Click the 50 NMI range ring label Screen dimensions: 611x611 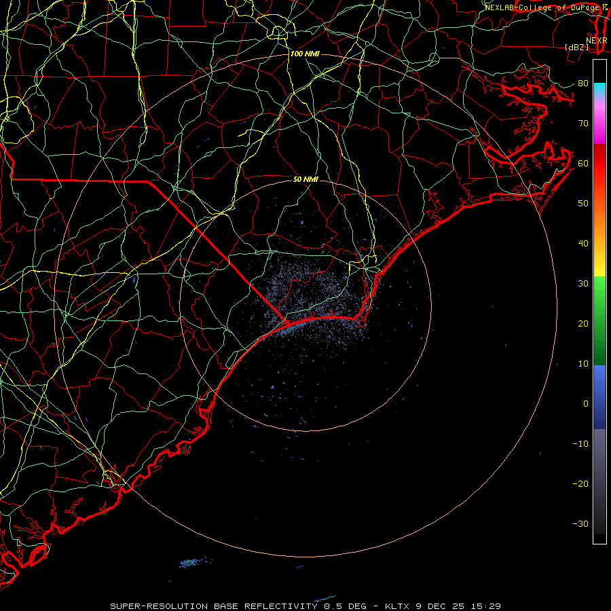[x=305, y=179]
